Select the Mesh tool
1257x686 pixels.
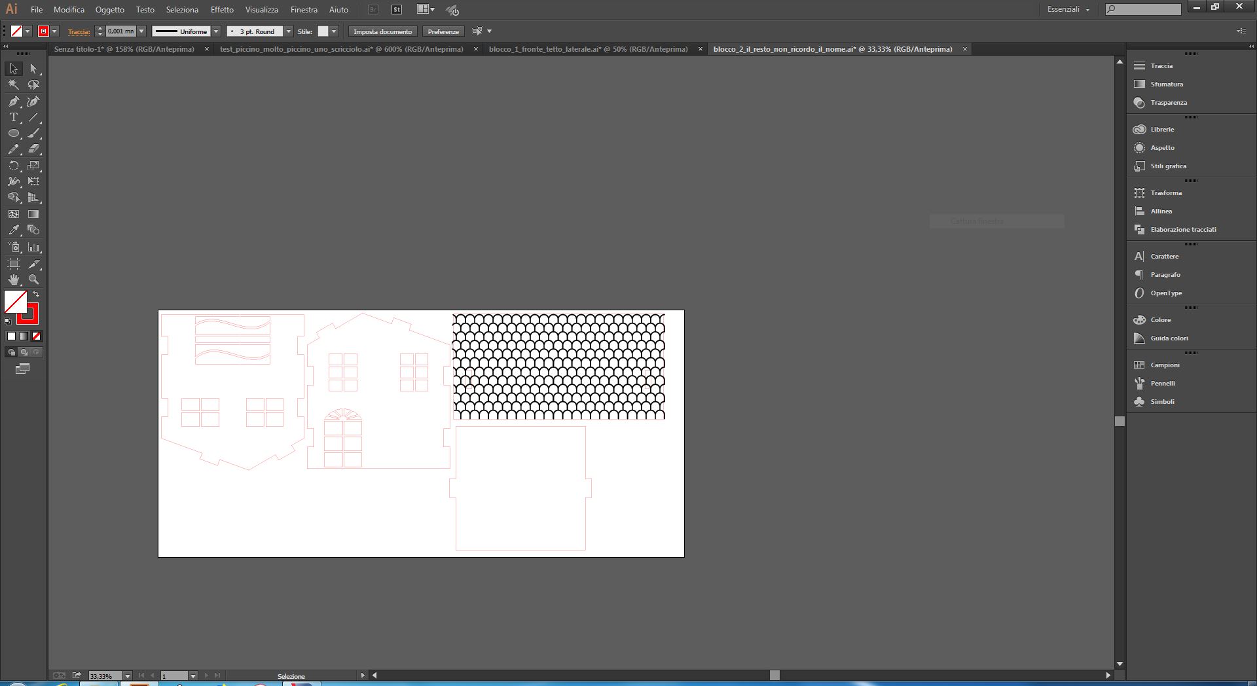[14, 214]
